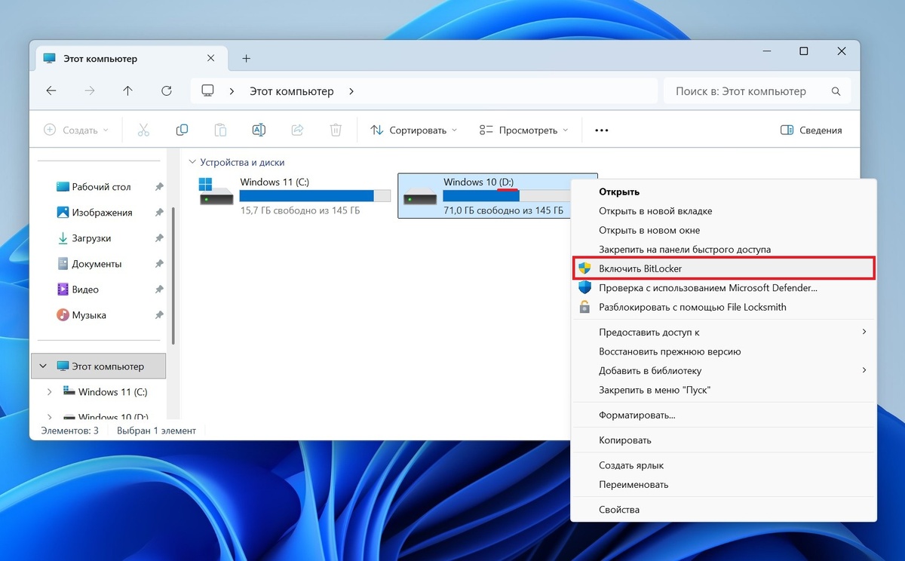
Task: Open Изображения in sidebar
Action: [100, 213]
